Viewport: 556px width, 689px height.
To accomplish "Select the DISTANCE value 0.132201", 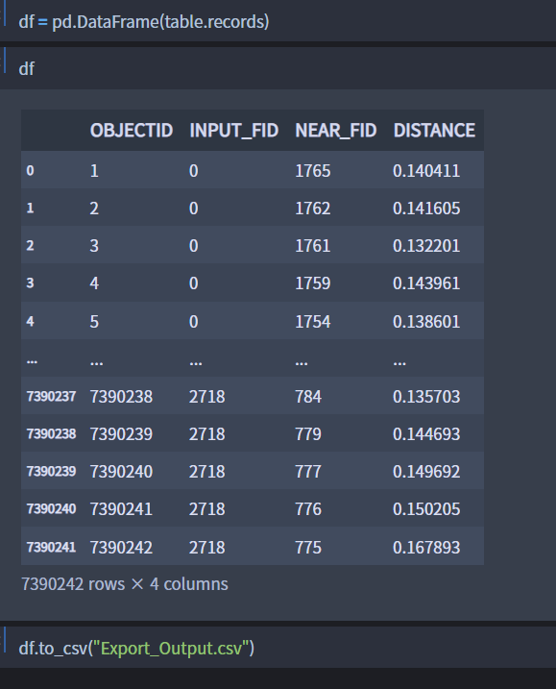I will 426,245.
